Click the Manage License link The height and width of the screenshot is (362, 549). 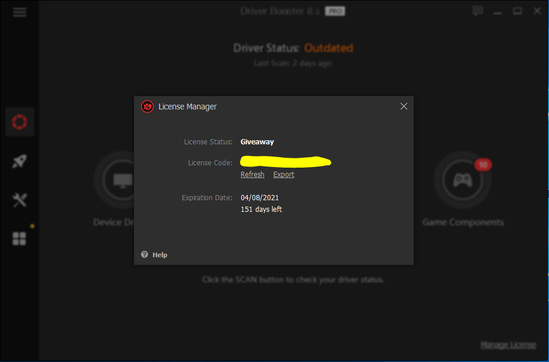coord(508,345)
